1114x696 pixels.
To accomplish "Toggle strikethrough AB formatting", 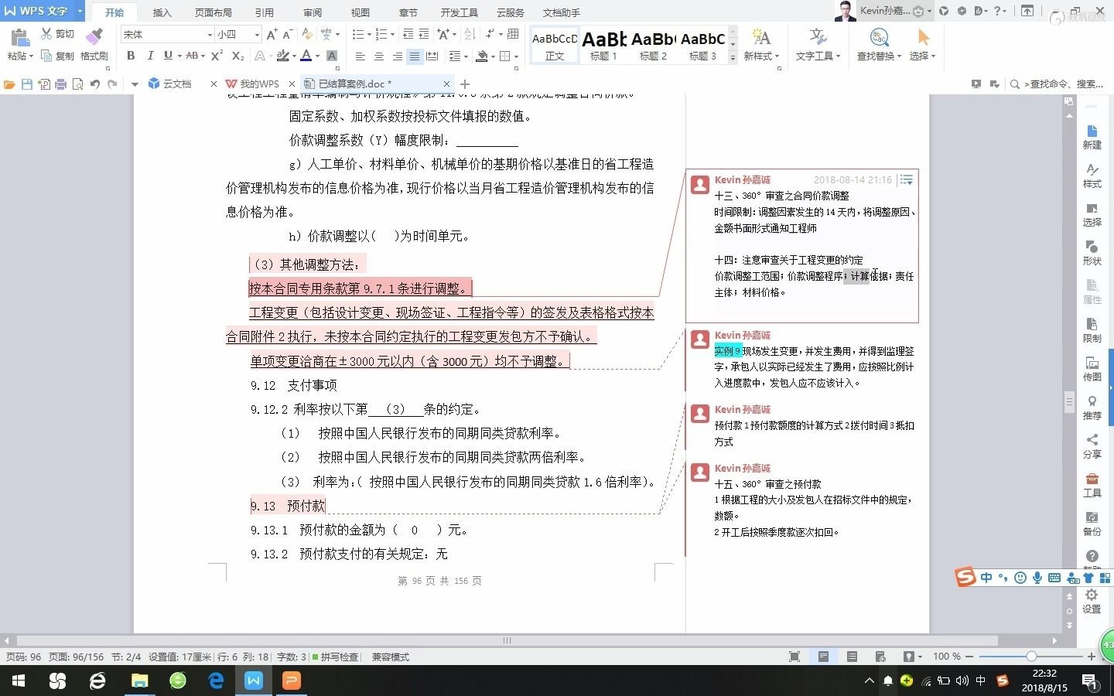I will coord(192,56).
